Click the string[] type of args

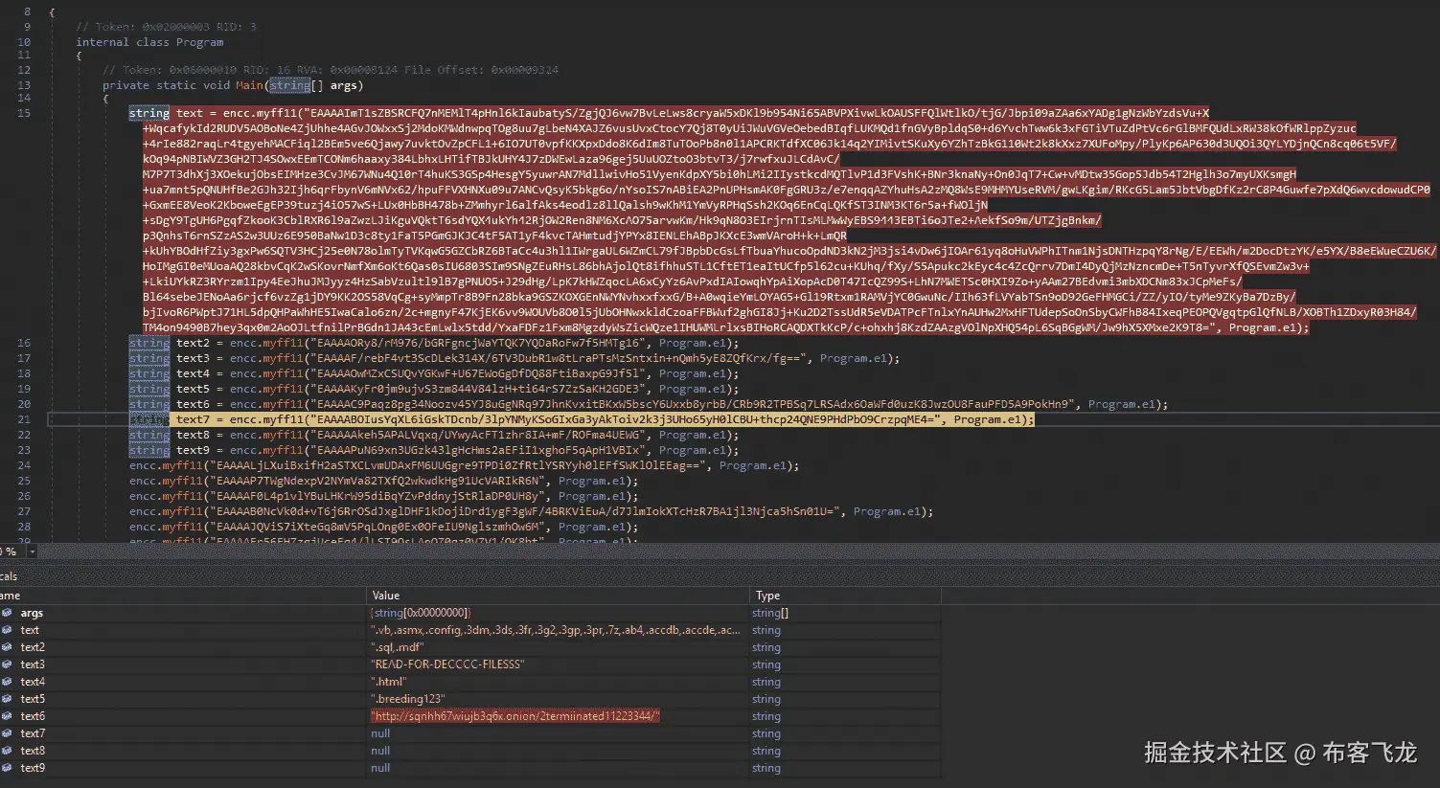770,613
